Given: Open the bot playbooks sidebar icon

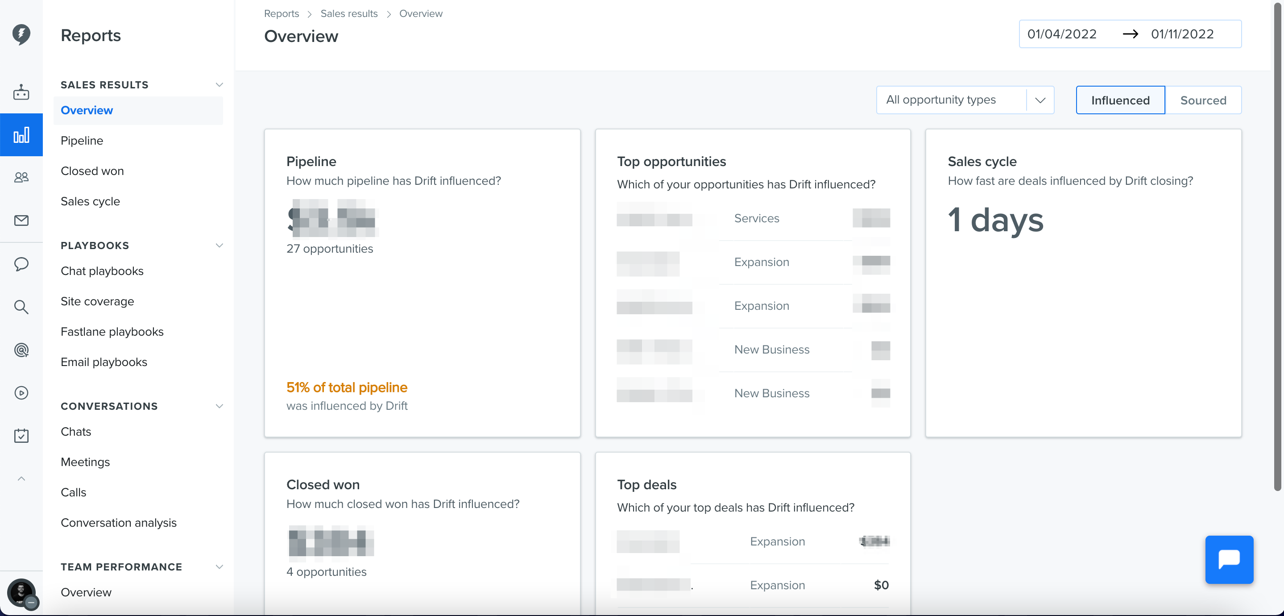Looking at the screenshot, I should click(21, 92).
